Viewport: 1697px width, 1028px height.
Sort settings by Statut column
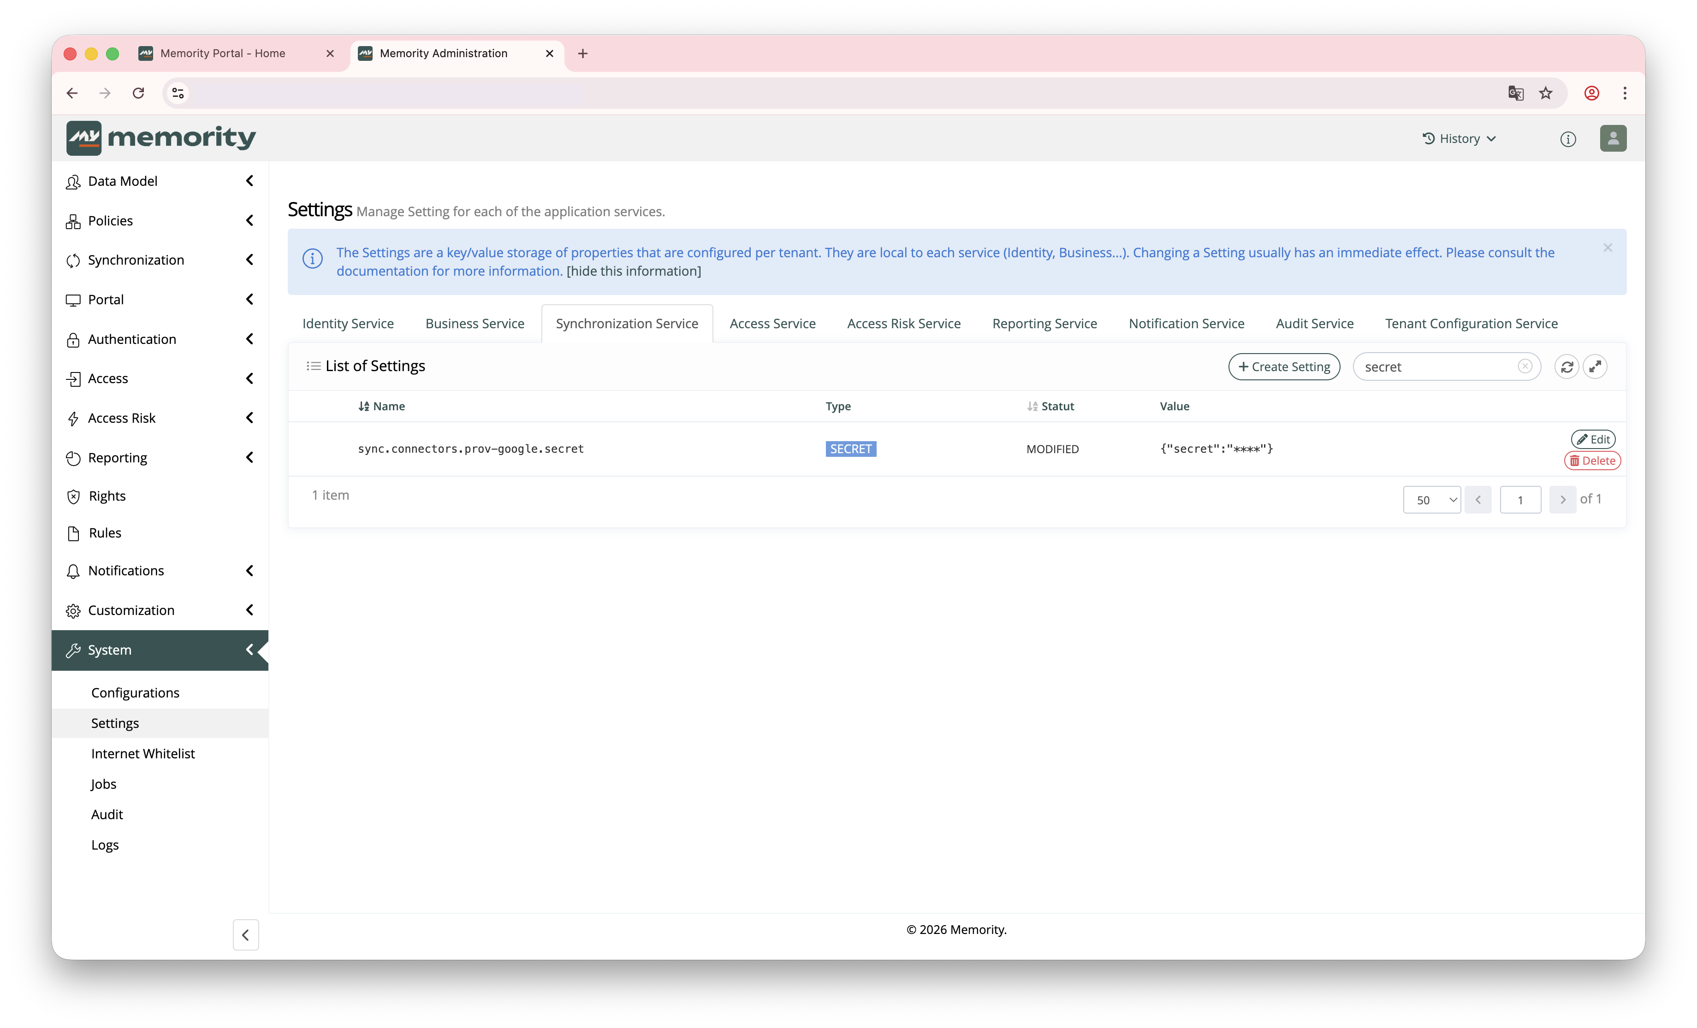[1050, 406]
